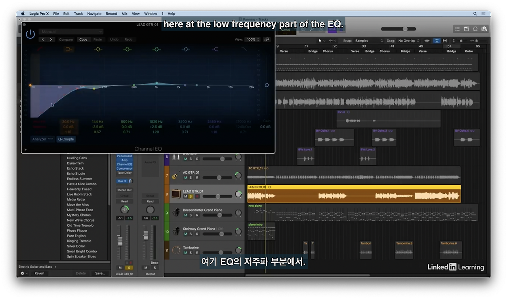Select the low cut band icon
Image resolution: width=507 pixels, height=299 pixels.
point(40,49)
